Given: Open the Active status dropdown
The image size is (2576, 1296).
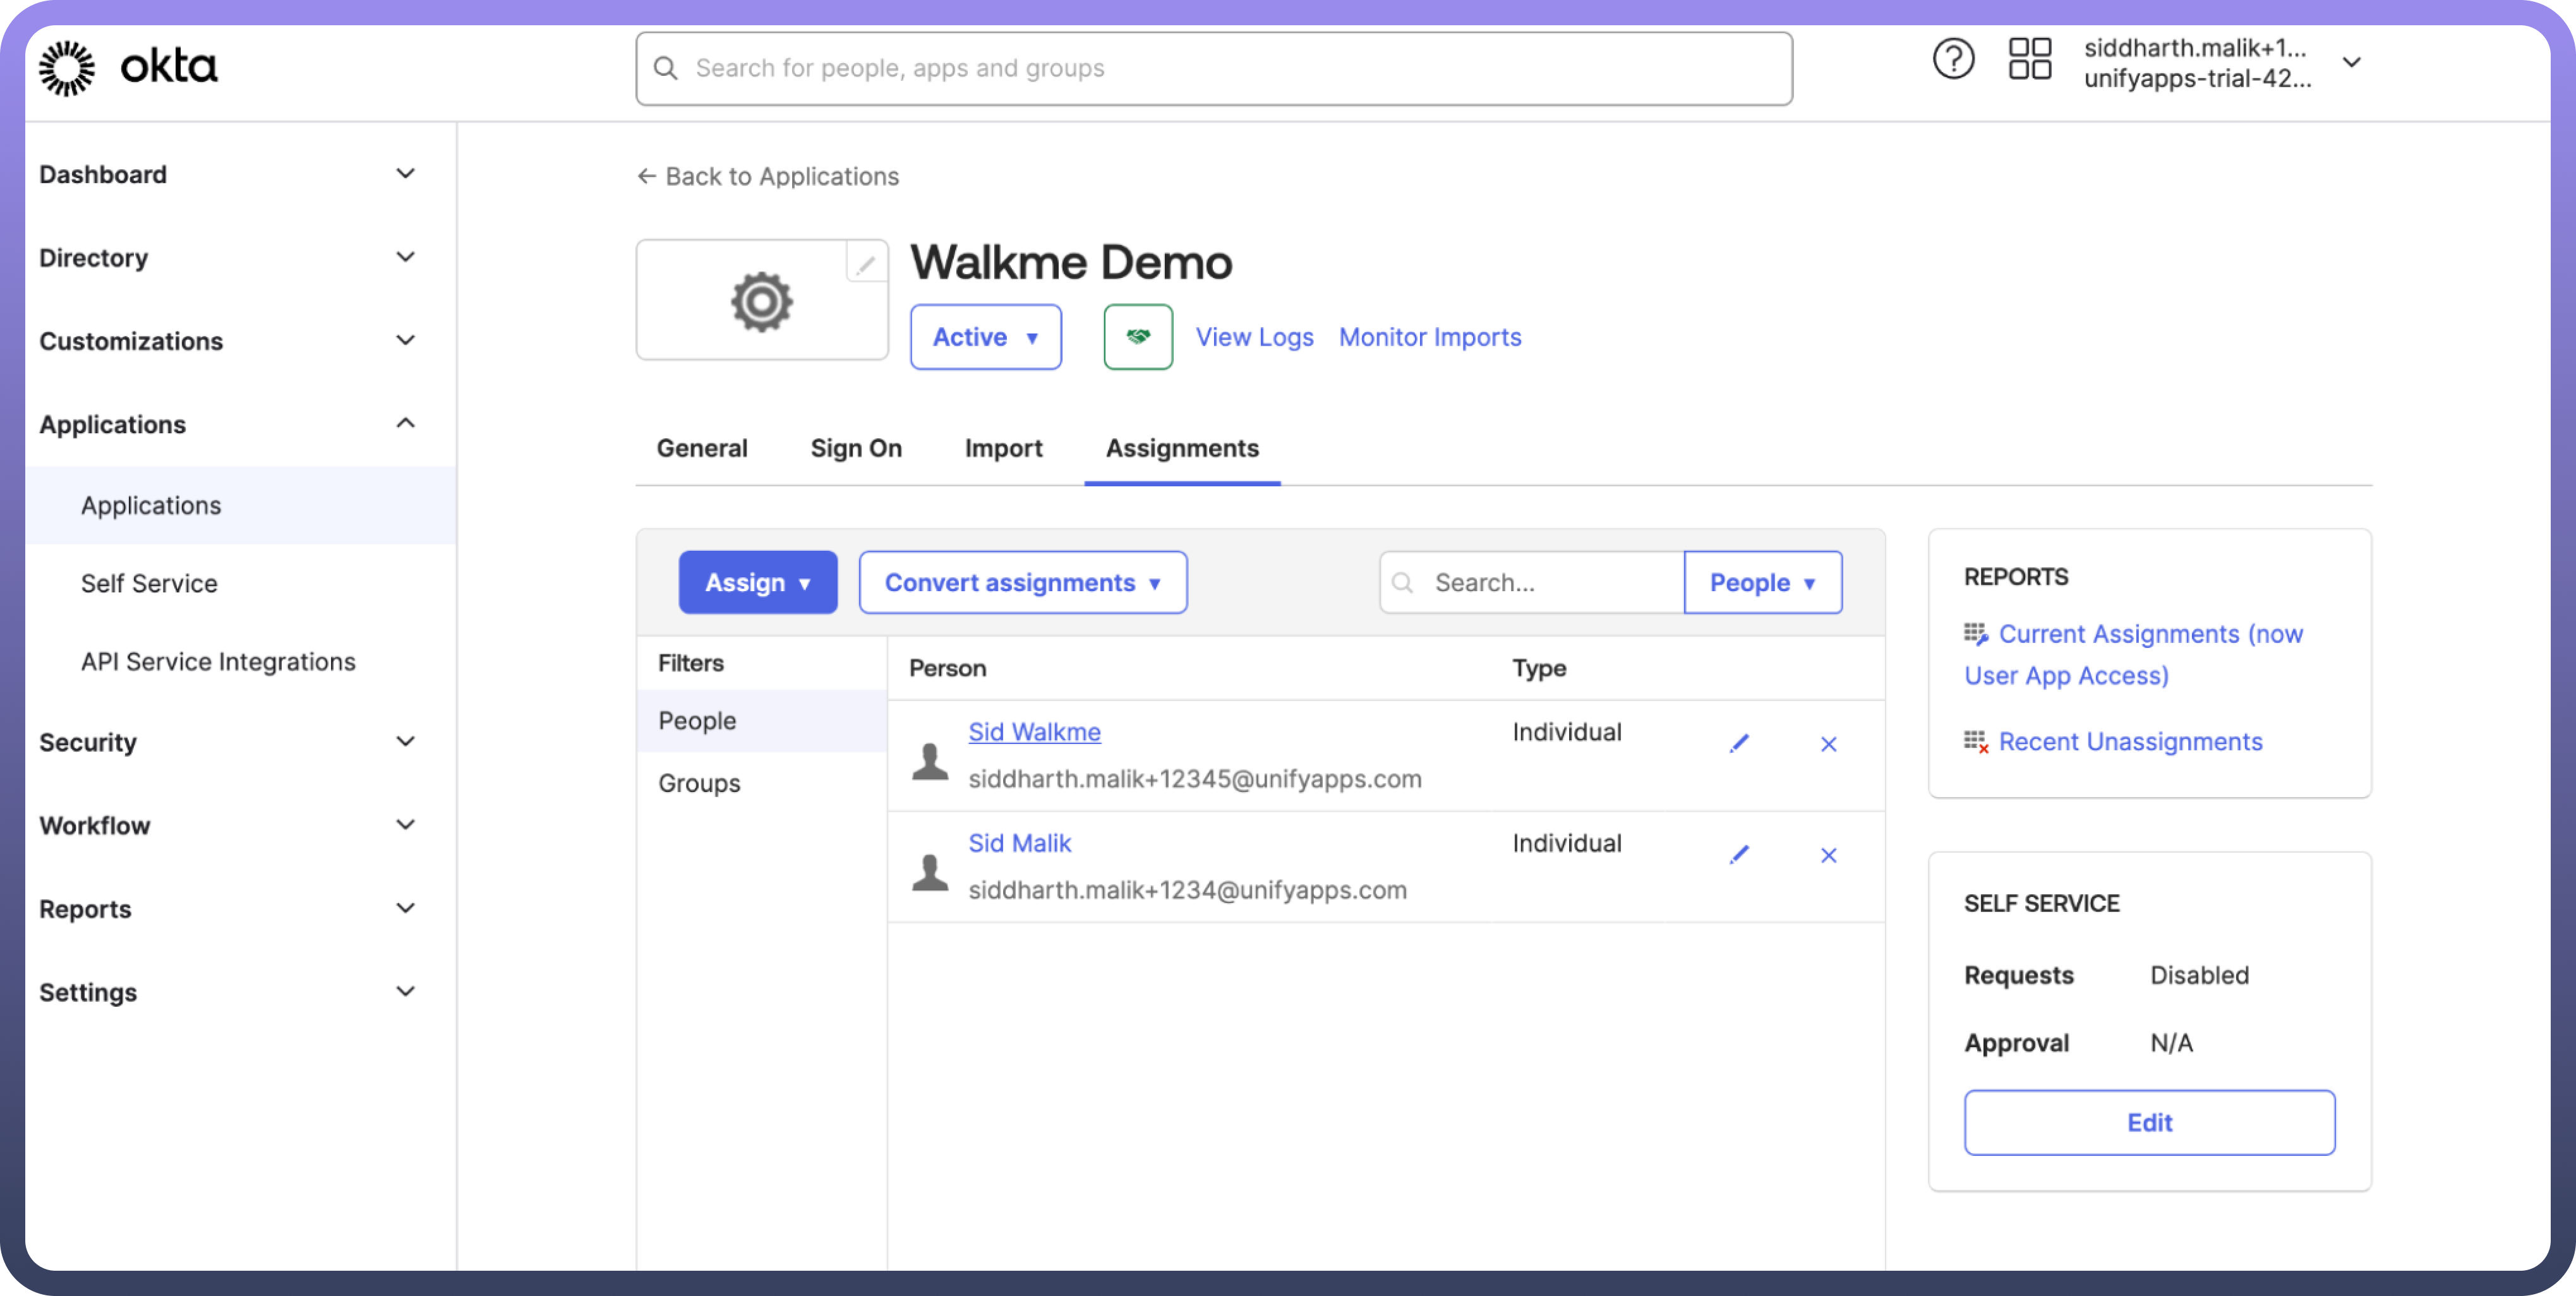Looking at the screenshot, I should coord(985,337).
